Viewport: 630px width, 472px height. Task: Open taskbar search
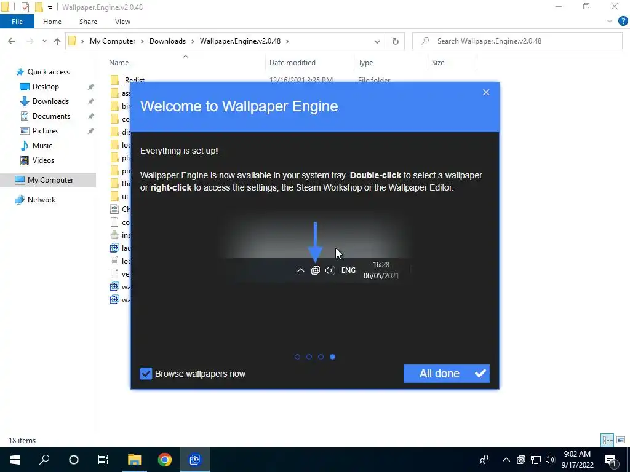click(44, 460)
